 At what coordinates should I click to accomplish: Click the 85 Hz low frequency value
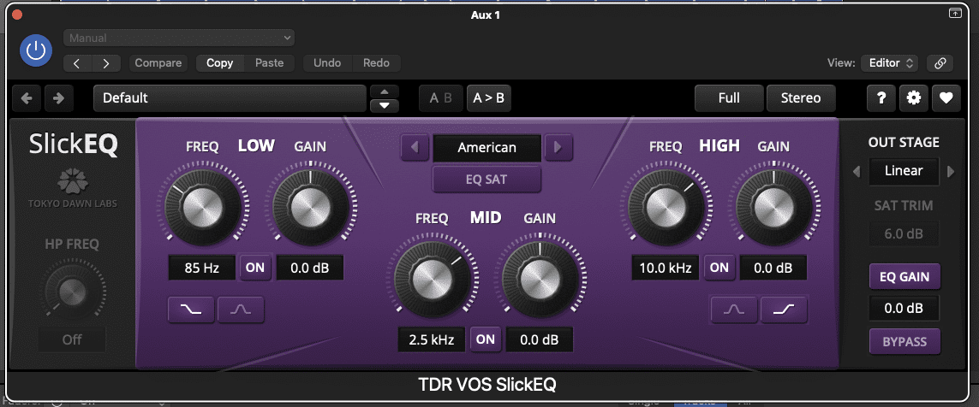201,268
